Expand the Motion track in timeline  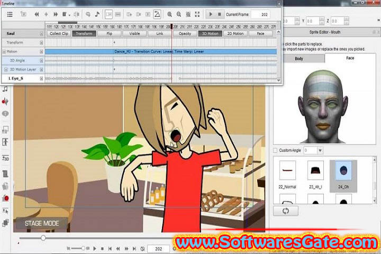click(4, 51)
